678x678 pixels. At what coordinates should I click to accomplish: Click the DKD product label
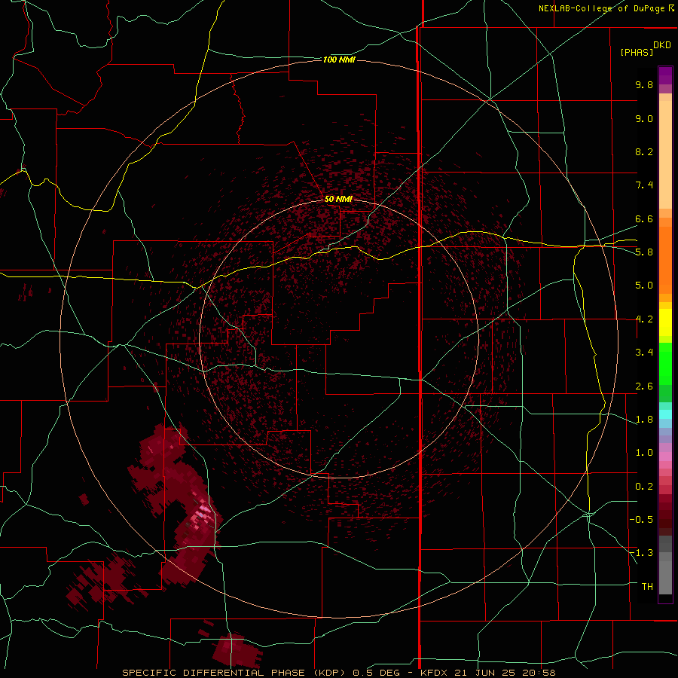click(x=662, y=44)
